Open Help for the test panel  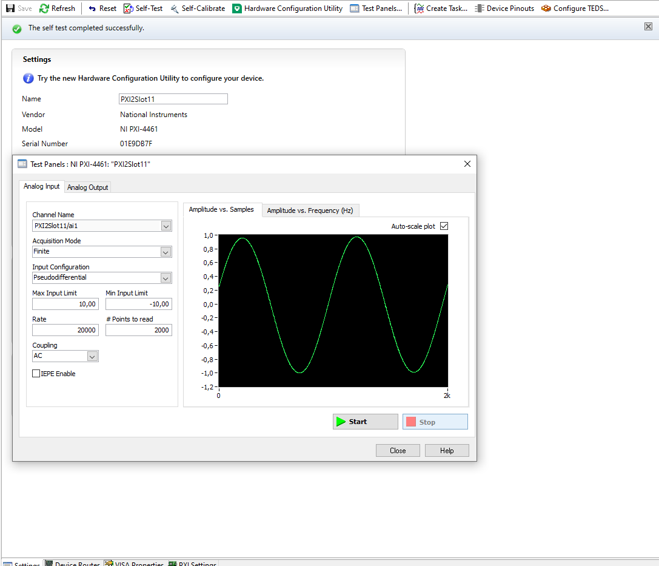coord(447,451)
